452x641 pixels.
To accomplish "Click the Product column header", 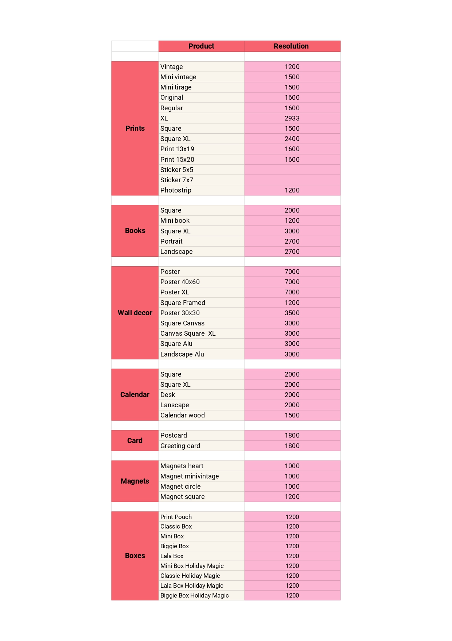I will [x=201, y=46].
